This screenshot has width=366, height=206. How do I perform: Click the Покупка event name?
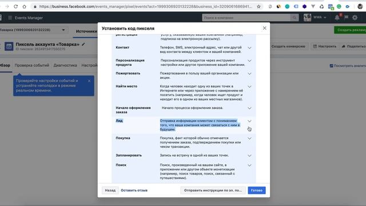point(123,138)
